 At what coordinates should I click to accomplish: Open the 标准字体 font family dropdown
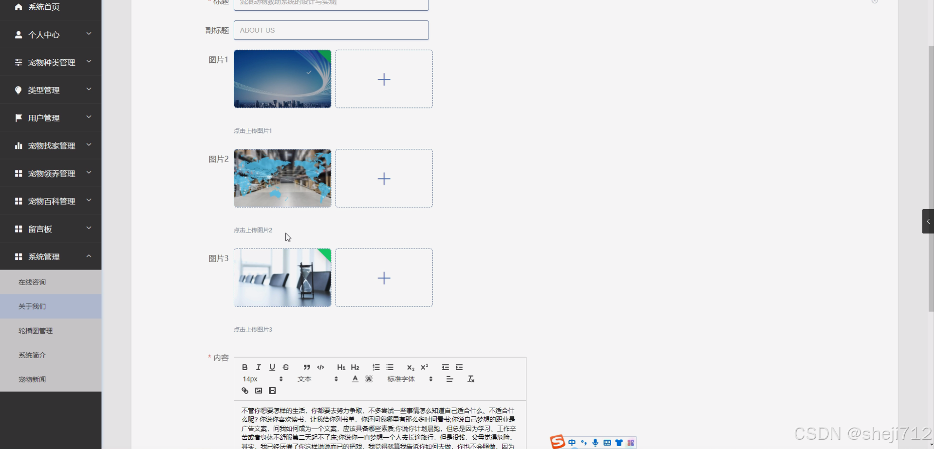[x=410, y=379]
